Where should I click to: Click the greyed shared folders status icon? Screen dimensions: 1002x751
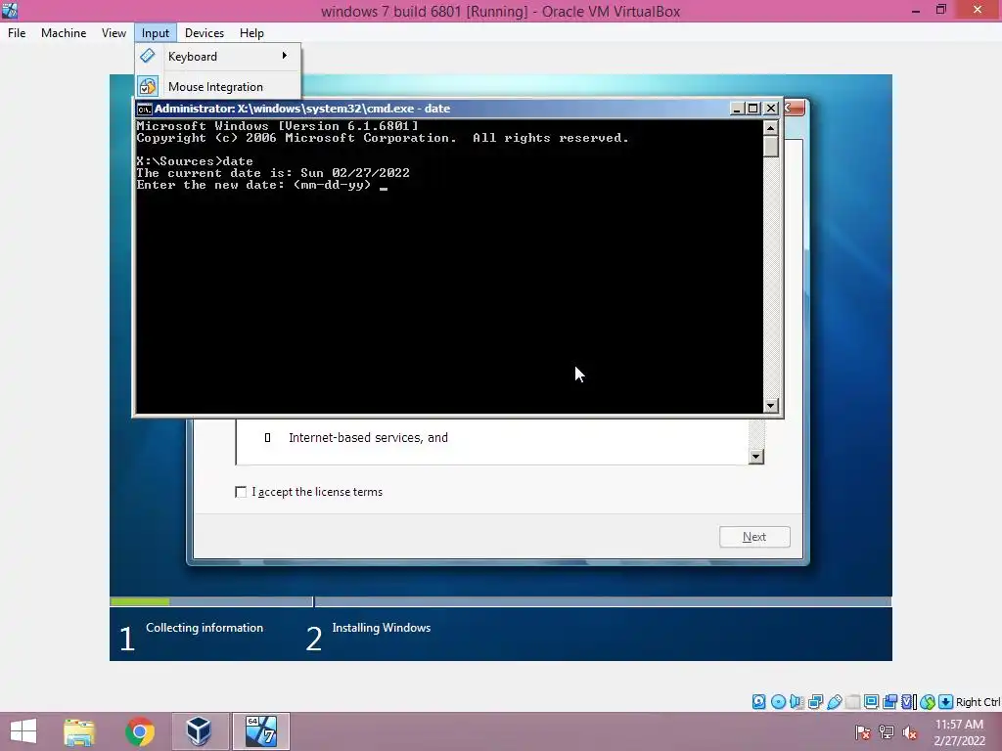(x=852, y=702)
